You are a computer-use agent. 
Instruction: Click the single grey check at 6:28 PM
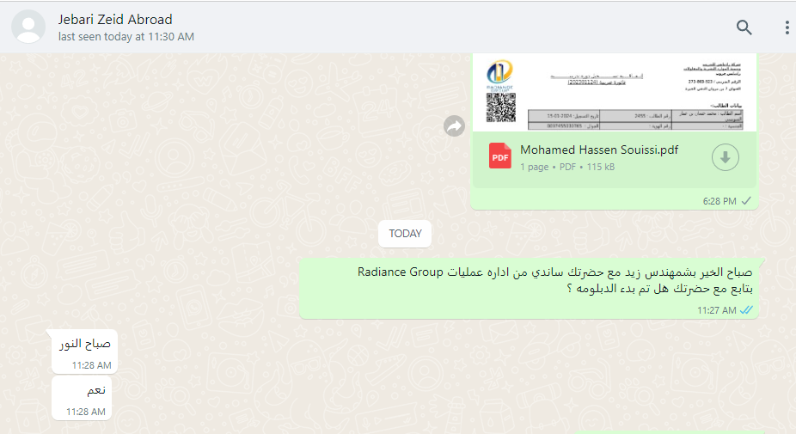point(746,201)
